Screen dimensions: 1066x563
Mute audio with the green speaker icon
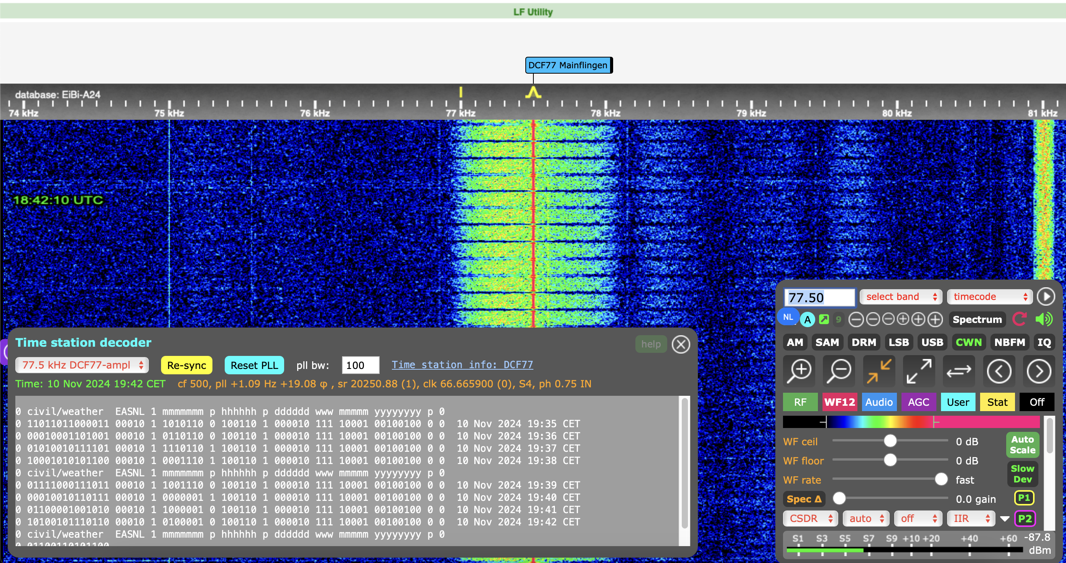pyautogui.click(x=1044, y=319)
